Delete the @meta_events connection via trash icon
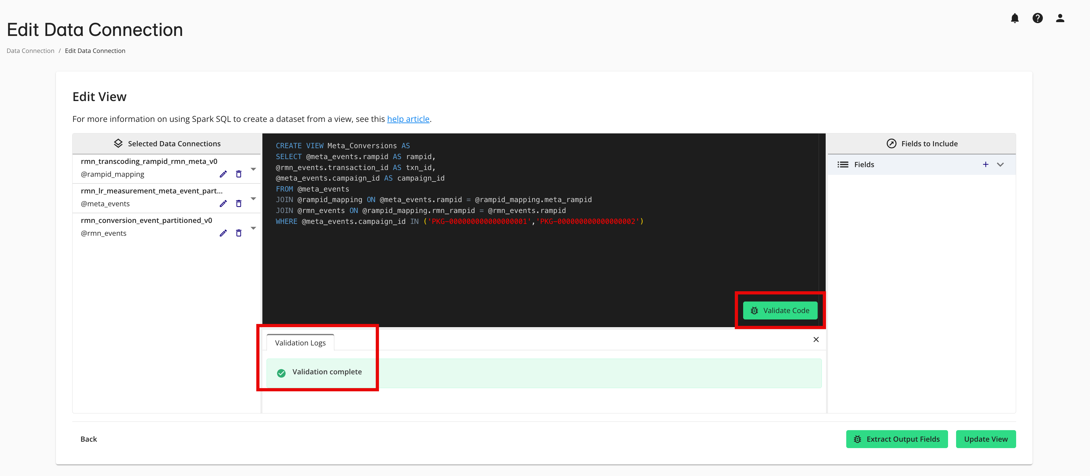Screen dimensions: 1090x476 tap(239, 203)
